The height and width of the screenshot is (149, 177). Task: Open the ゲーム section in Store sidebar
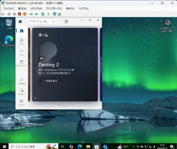click(22, 53)
